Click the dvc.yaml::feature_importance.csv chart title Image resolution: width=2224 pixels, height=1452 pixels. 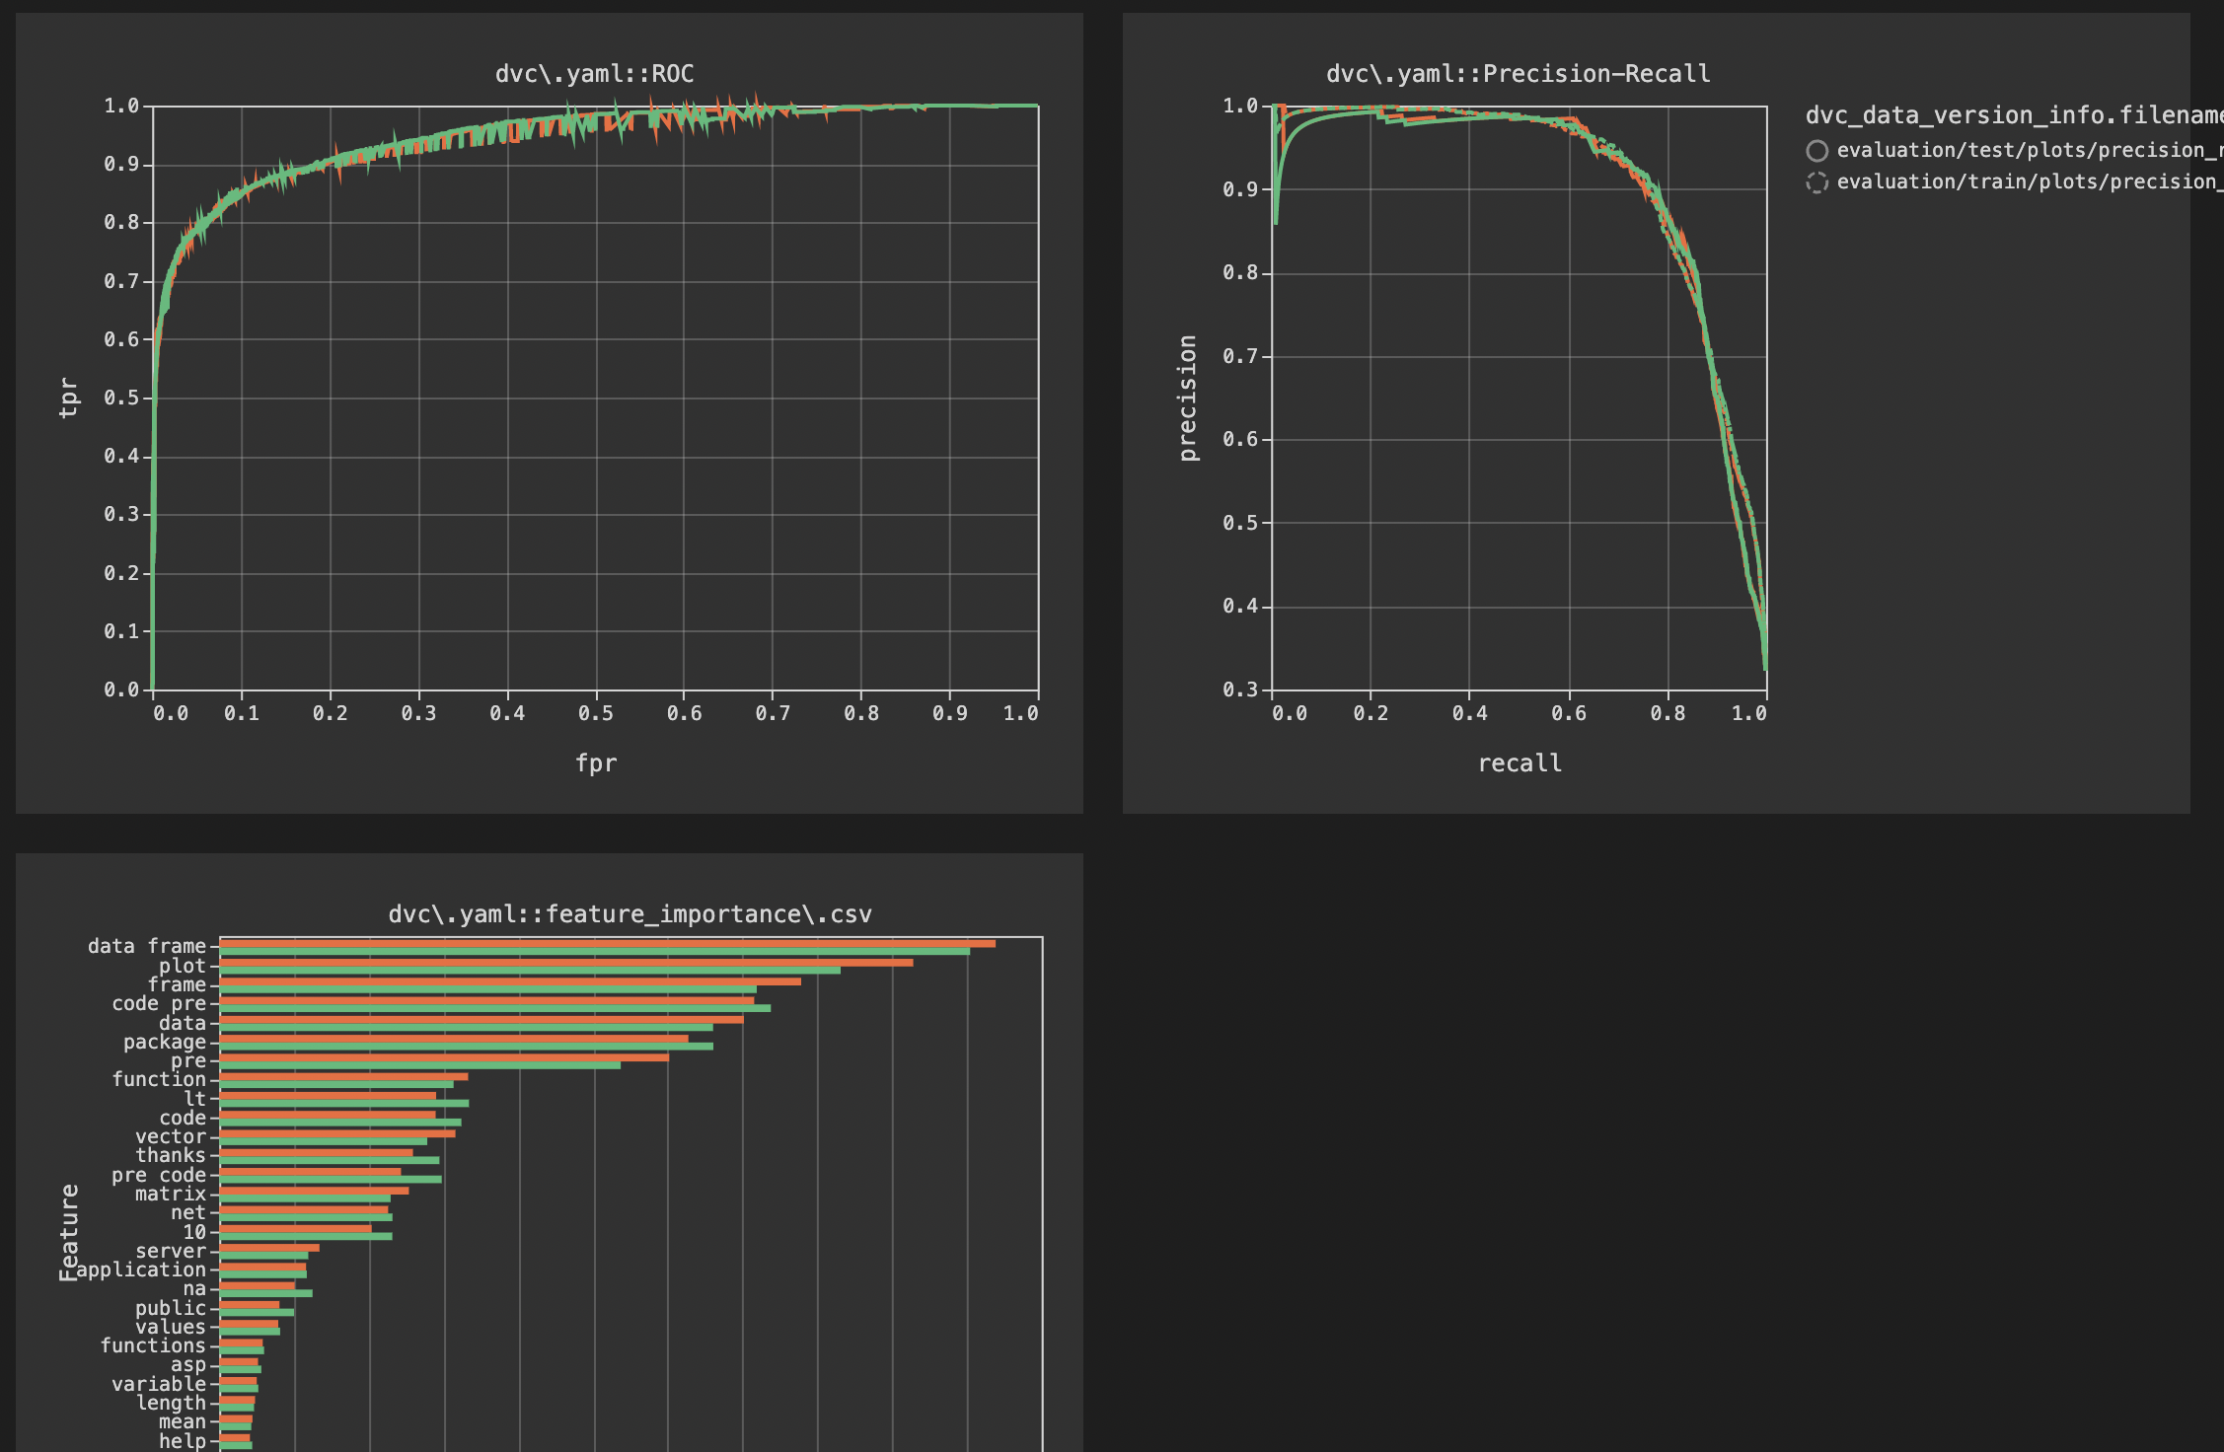(630, 914)
